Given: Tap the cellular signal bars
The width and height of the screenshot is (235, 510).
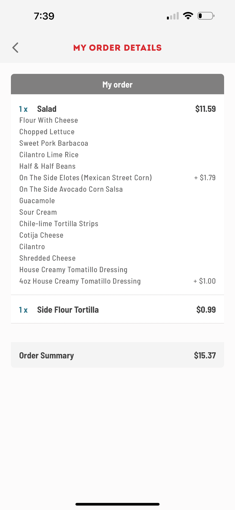Looking at the screenshot, I should pyautogui.click(x=173, y=16).
